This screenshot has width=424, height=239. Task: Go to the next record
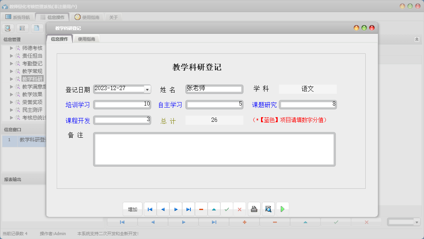(176, 209)
